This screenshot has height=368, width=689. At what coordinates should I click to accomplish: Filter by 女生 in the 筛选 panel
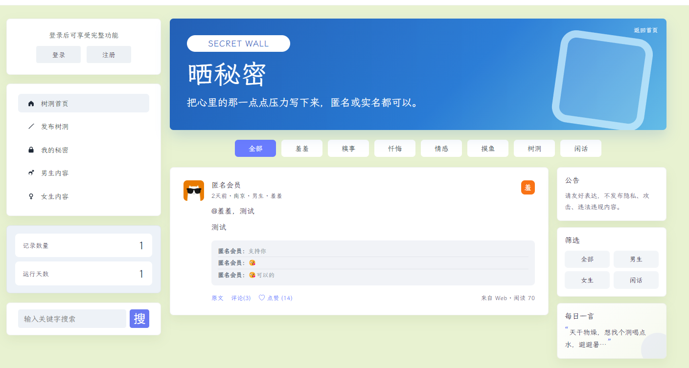point(587,280)
